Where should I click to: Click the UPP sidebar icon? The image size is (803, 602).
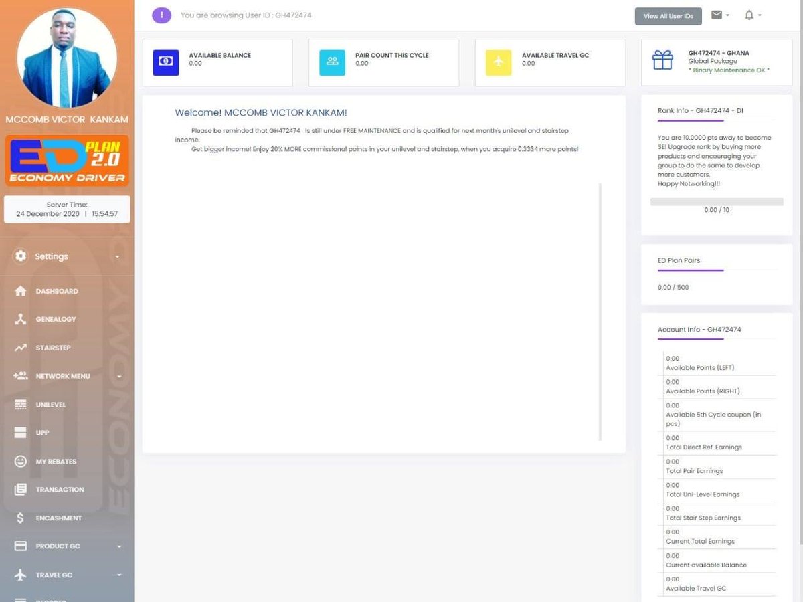(21, 433)
